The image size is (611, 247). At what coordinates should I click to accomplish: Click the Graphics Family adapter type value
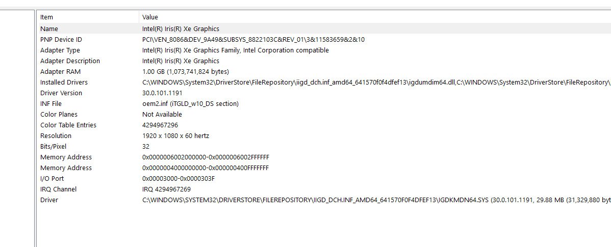(x=235, y=50)
